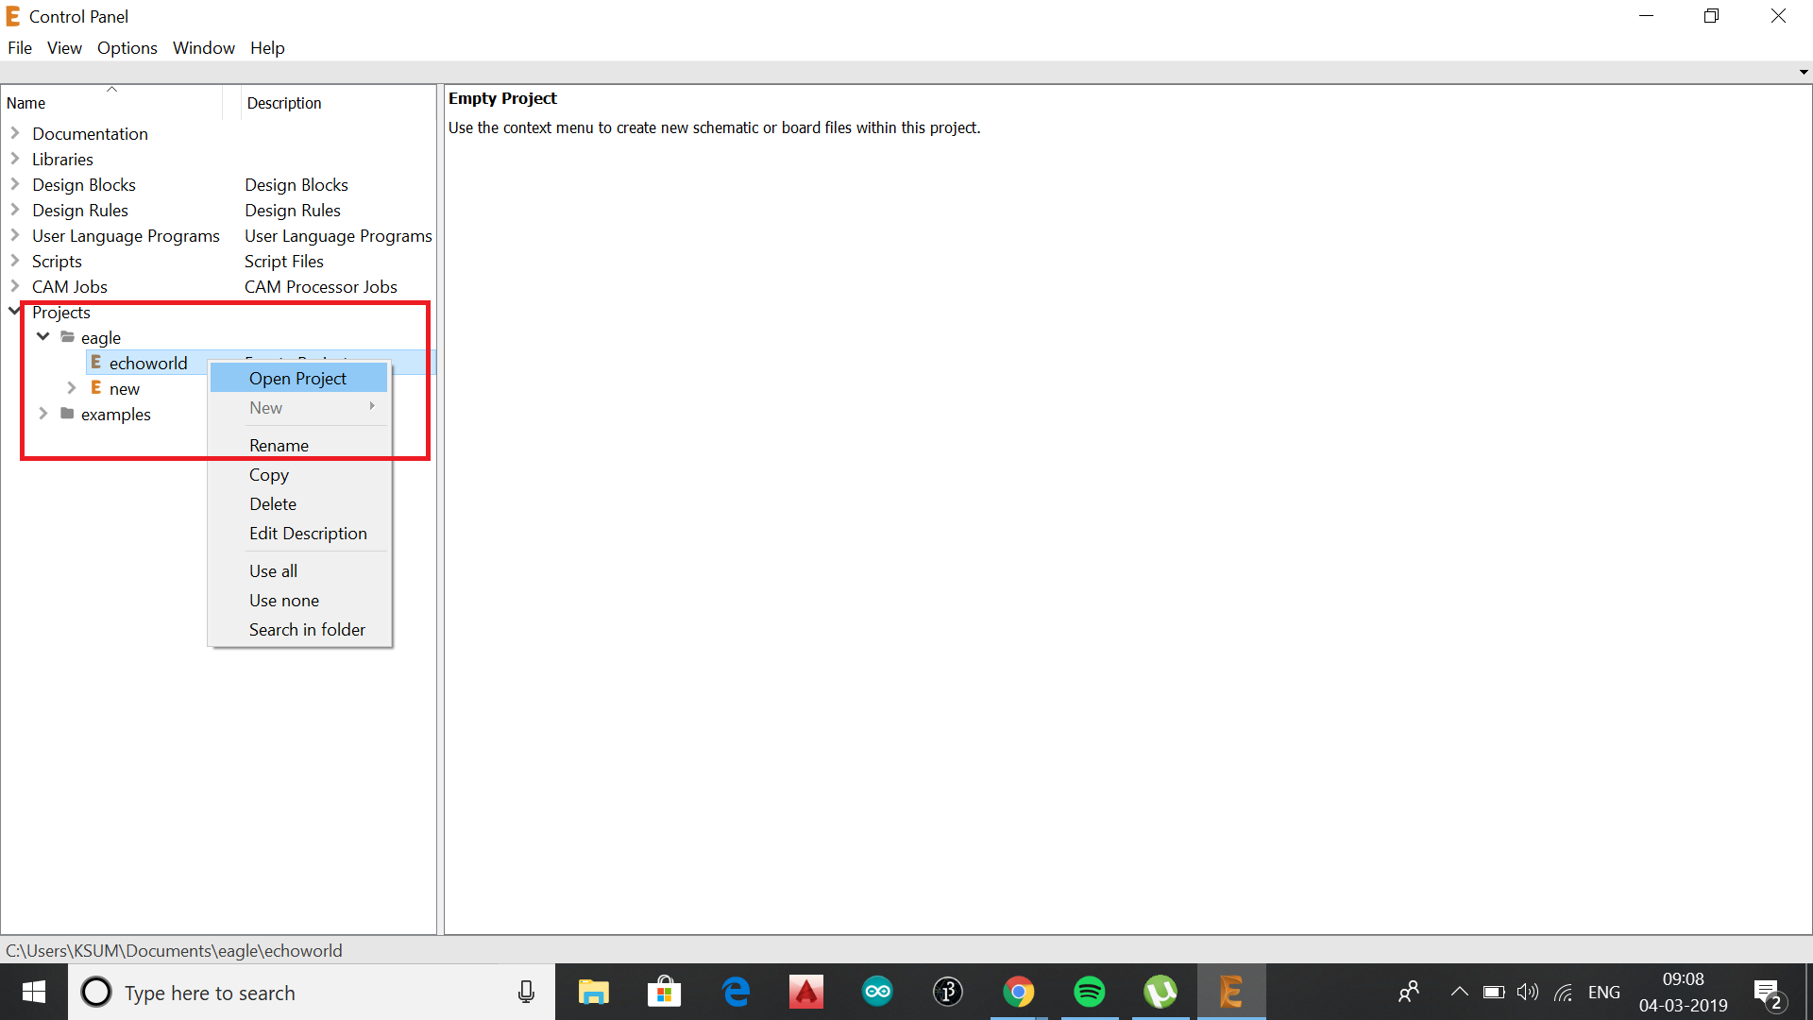
Task: Expand the new project node
Action: 72,388
